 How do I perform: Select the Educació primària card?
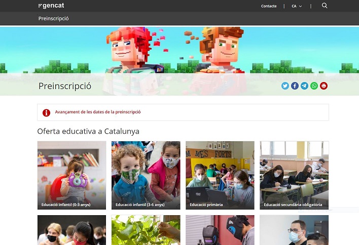click(x=220, y=175)
